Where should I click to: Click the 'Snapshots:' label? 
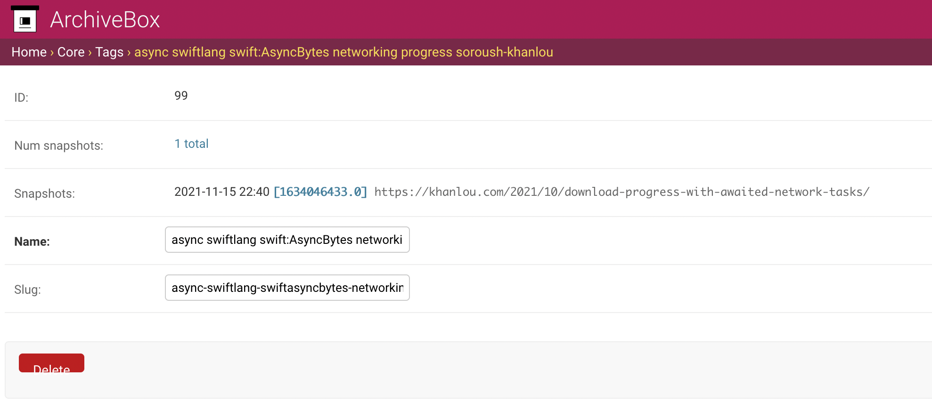point(45,193)
